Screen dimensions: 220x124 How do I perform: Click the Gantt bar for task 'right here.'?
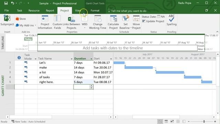pyautogui.click(x=207, y=82)
